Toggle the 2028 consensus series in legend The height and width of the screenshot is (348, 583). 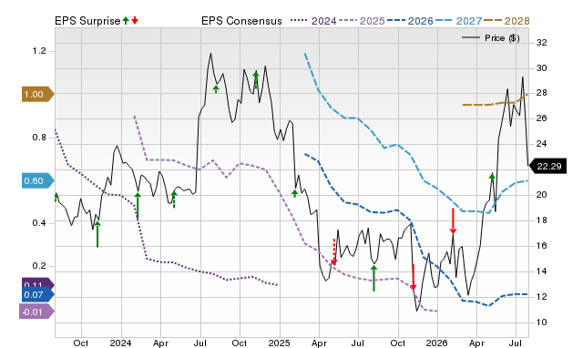click(506, 21)
